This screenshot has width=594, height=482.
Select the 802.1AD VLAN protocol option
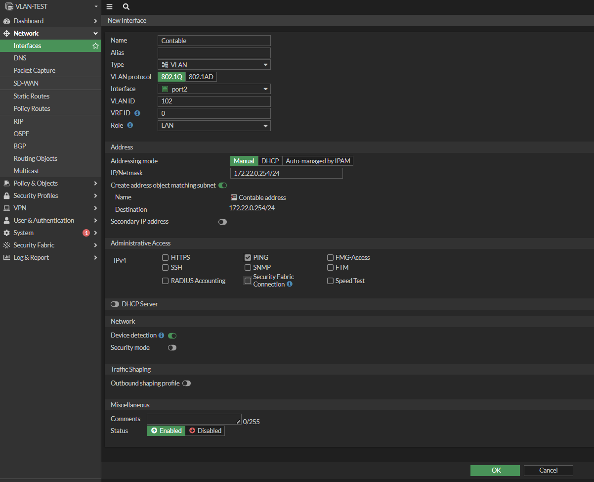coord(201,77)
